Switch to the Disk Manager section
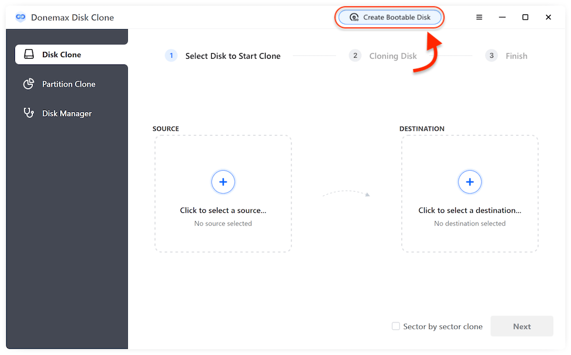 [x=66, y=113]
